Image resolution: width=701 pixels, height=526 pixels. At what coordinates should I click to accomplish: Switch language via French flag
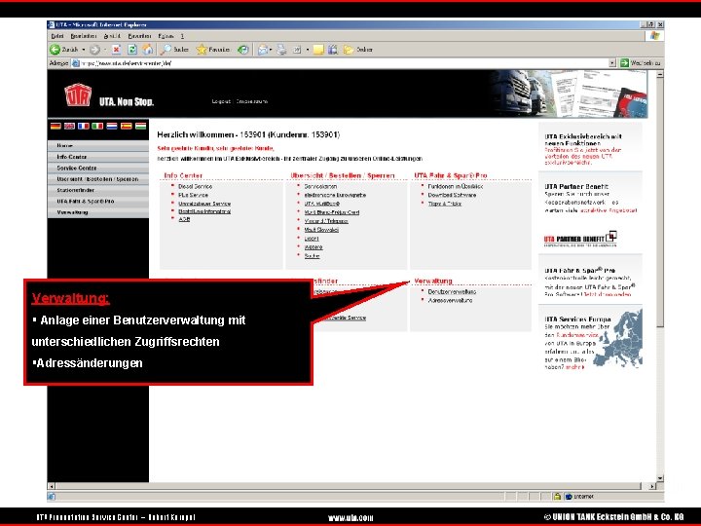pos(84,126)
